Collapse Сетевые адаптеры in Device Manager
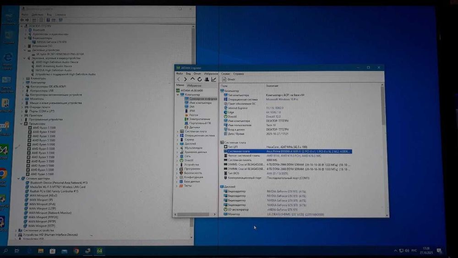The height and width of the screenshot is (258, 458). pos(19,178)
